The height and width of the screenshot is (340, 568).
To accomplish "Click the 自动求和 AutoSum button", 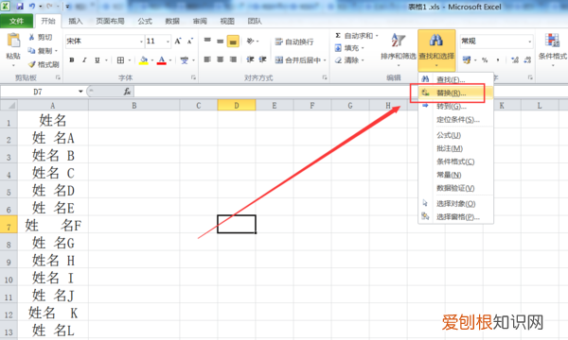I will (x=357, y=35).
